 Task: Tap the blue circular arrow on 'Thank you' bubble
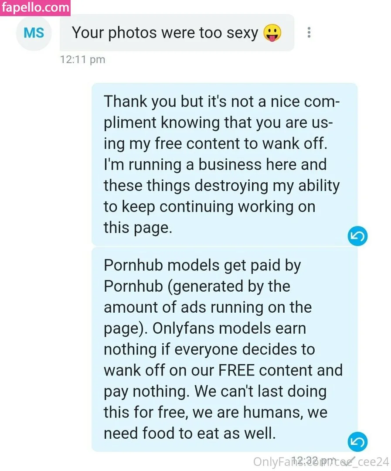[x=357, y=236]
